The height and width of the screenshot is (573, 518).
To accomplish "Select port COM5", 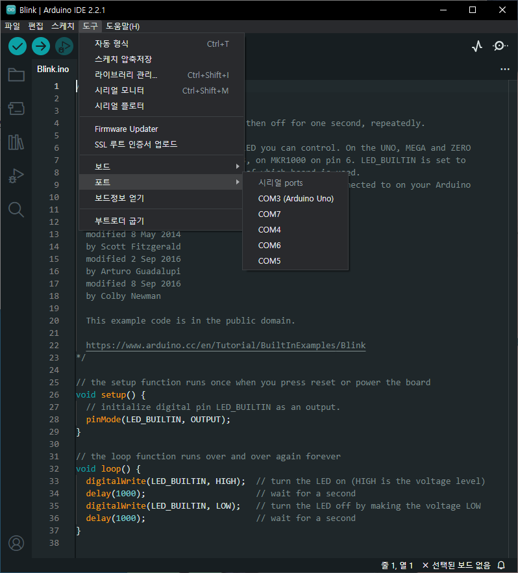I will point(296,261).
